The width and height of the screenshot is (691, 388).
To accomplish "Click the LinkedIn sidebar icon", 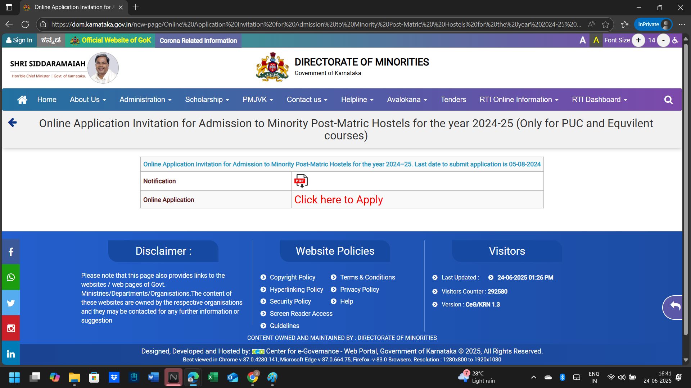I will [11, 354].
